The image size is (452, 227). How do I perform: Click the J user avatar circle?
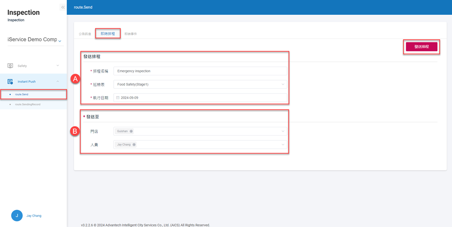pyautogui.click(x=17, y=215)
